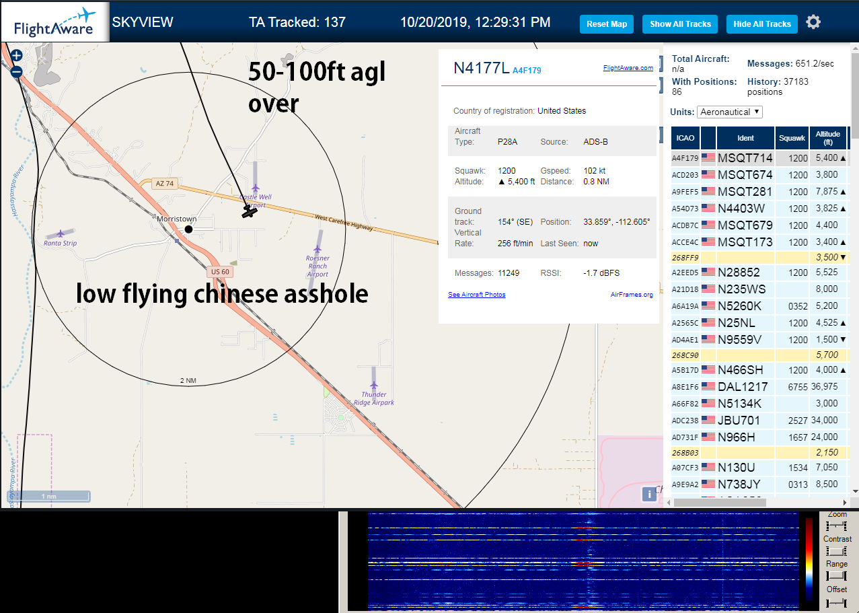Viewport: 859px width, 613px height.
Task: Click the N4177L aircraft title
Action: click(481, 67)
